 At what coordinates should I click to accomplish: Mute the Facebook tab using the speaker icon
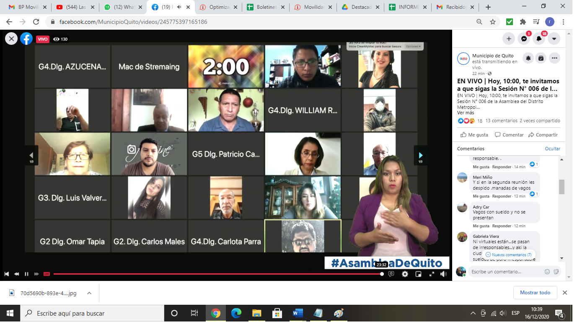[x=179, y=7]
